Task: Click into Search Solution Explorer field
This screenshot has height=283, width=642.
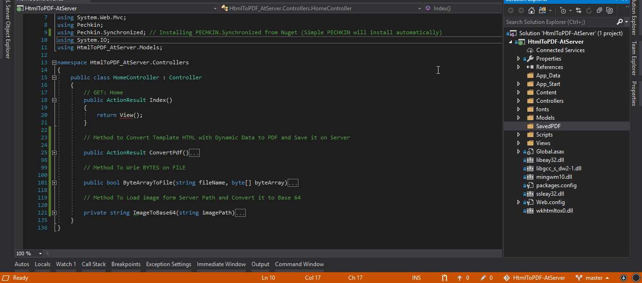Action: point(559,22)
